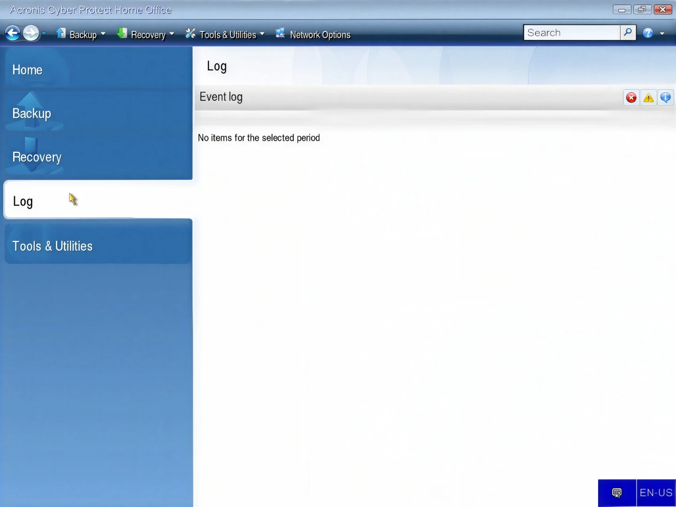Click the green Recovery toolbar icon
The image size is (676, 507).
pos(122,33)
